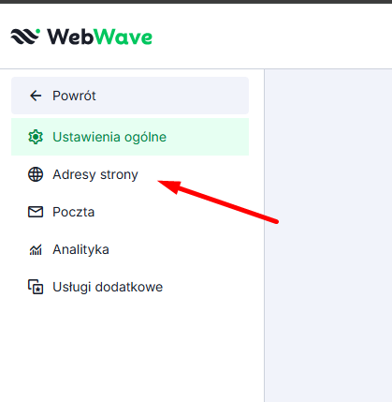This screenshot has height=402, width=392.
Task: Go back using the Powrót label
Action: [x=74, y=96]
